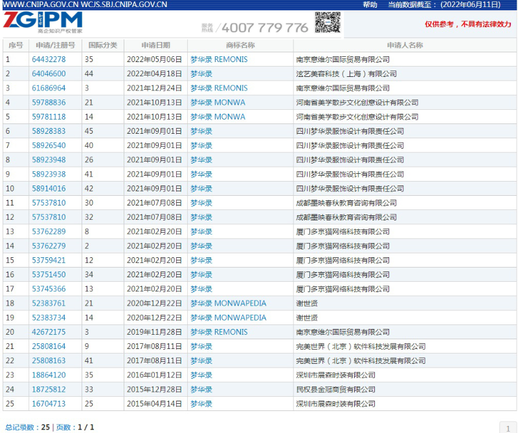Click trademark 梦华录 MONWA in row 5
The image size is (518, 433).
(x=218, y=117)
